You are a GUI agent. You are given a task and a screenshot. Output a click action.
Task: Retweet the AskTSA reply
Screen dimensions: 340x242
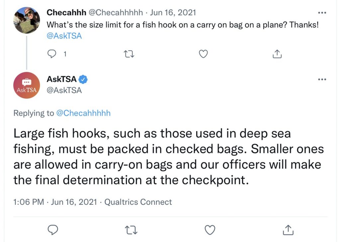(x=131, y=230)
